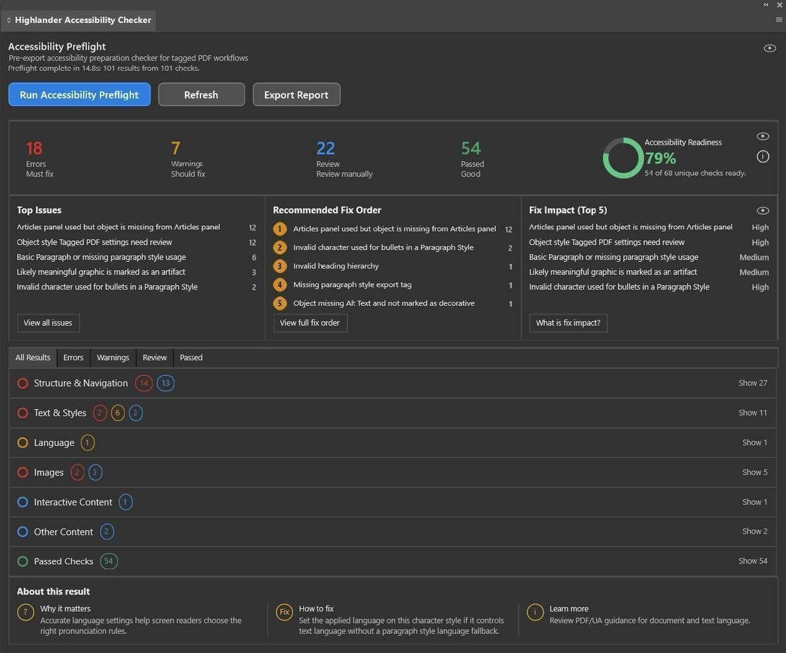
Task: Click What is fix impact?
Action: pos(568,323)
